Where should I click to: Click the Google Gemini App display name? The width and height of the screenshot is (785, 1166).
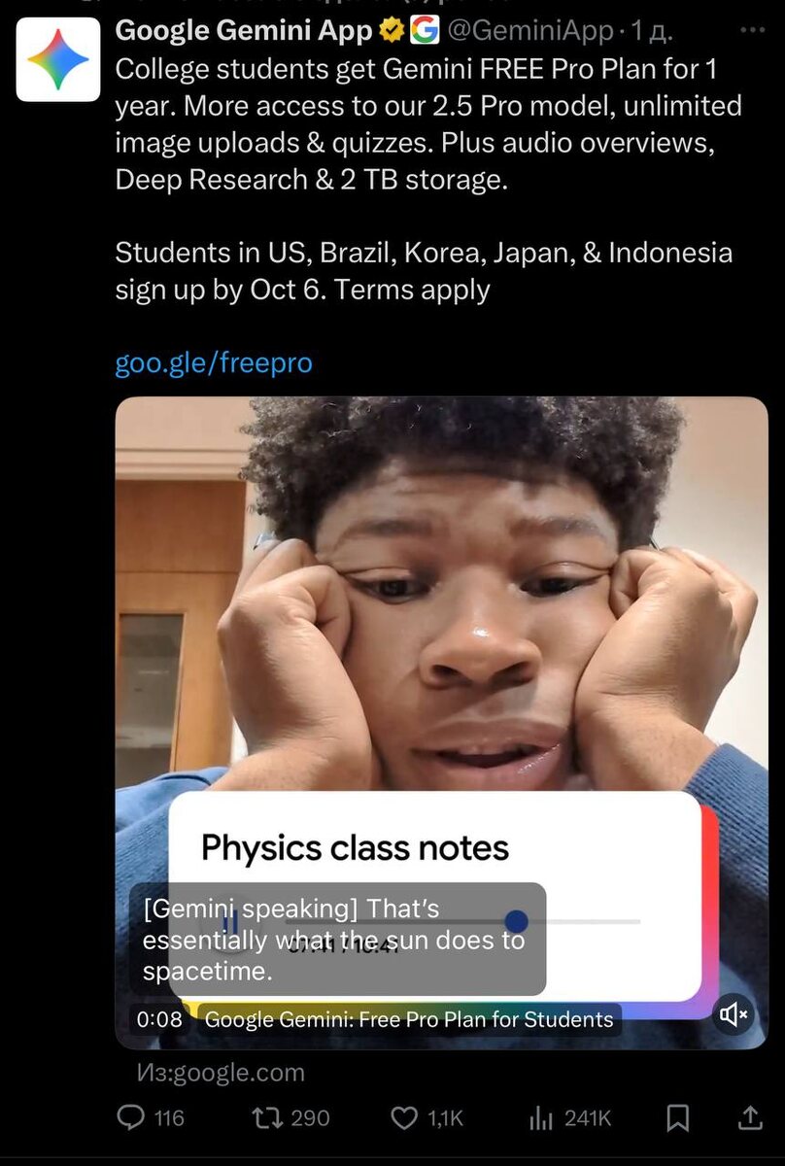point(244,31)
